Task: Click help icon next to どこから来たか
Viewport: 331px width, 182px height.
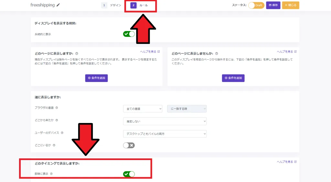Action: (57, 120)
